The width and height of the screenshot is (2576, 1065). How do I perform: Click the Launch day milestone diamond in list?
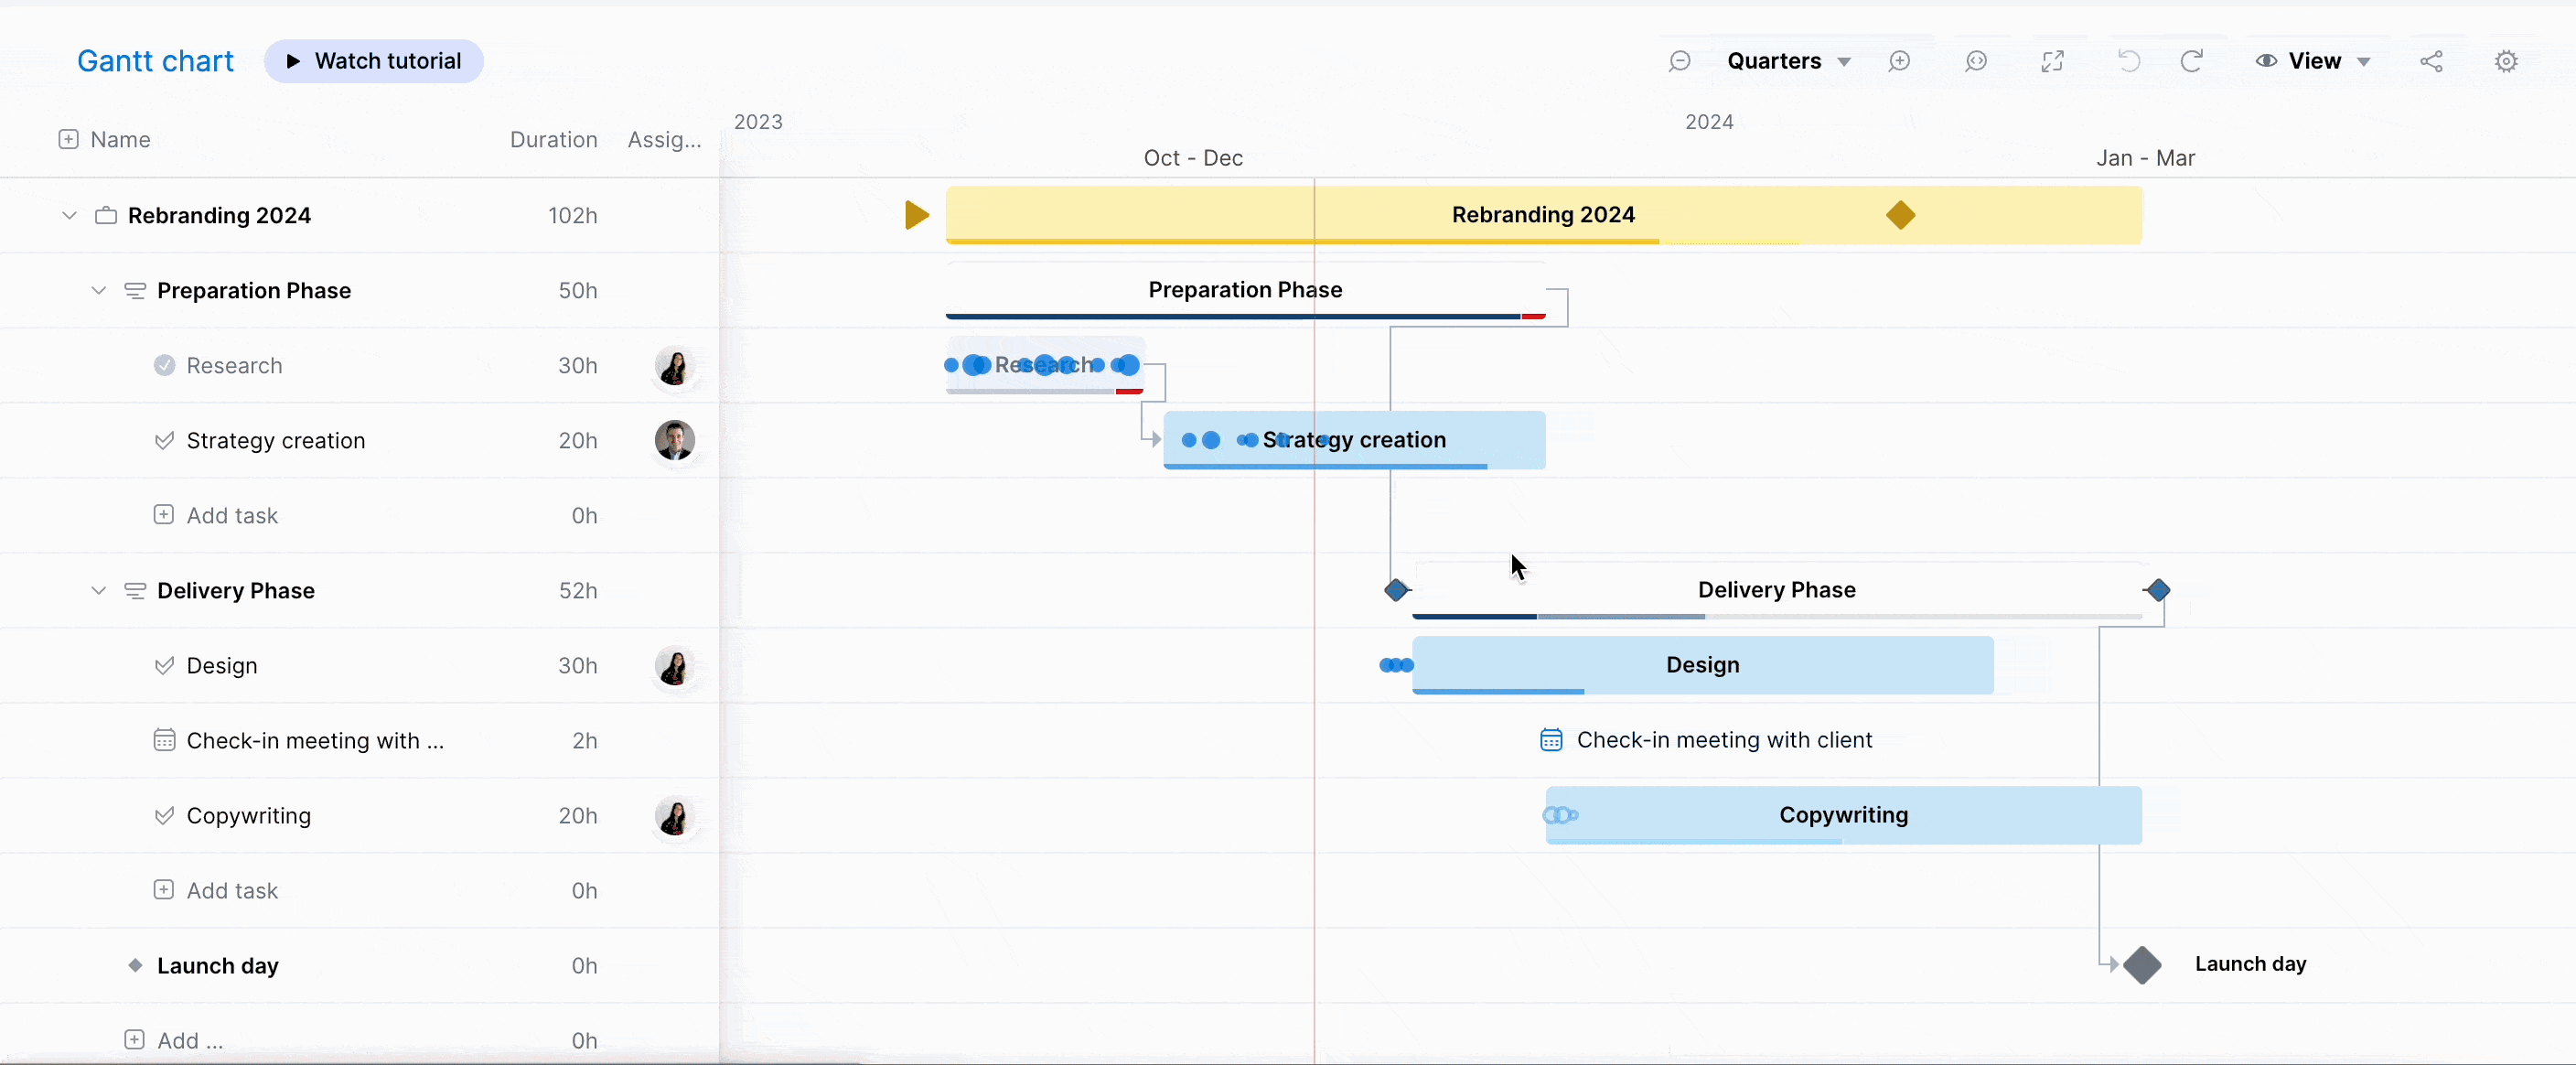[135, 965]
